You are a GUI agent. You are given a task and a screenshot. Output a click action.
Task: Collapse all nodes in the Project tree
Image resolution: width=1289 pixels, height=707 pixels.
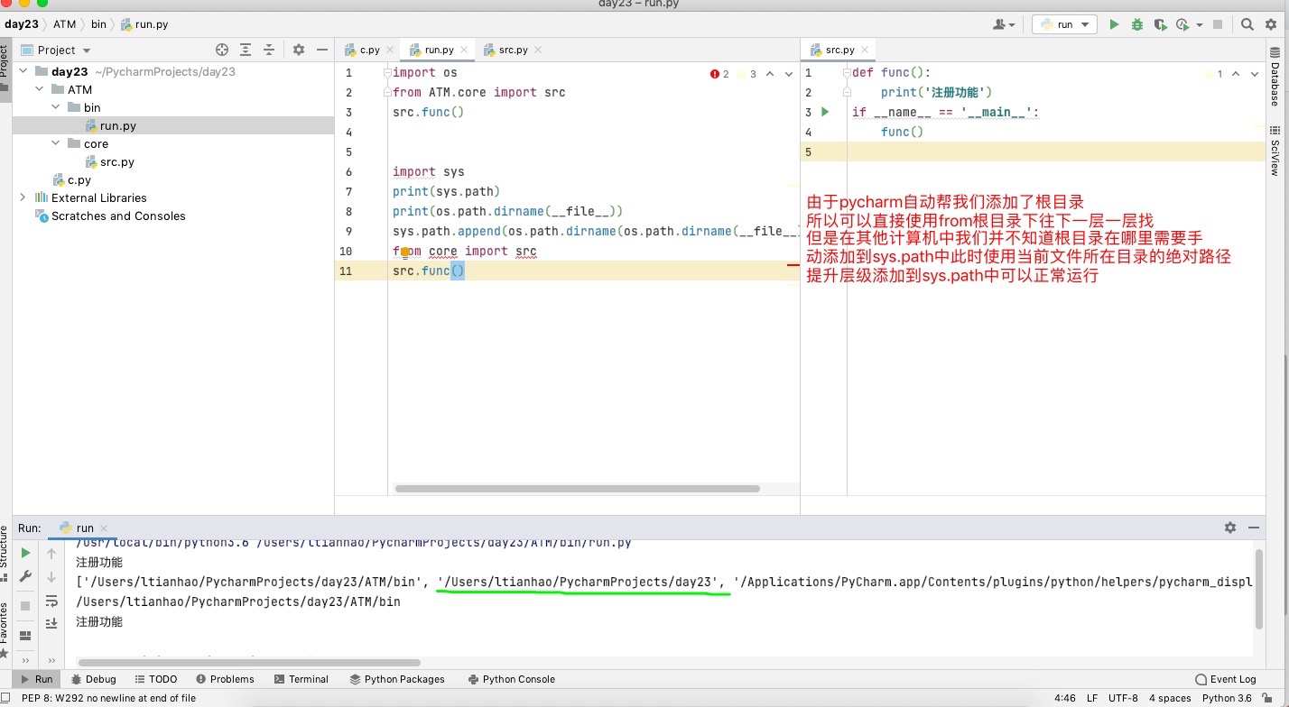point(268,50)
